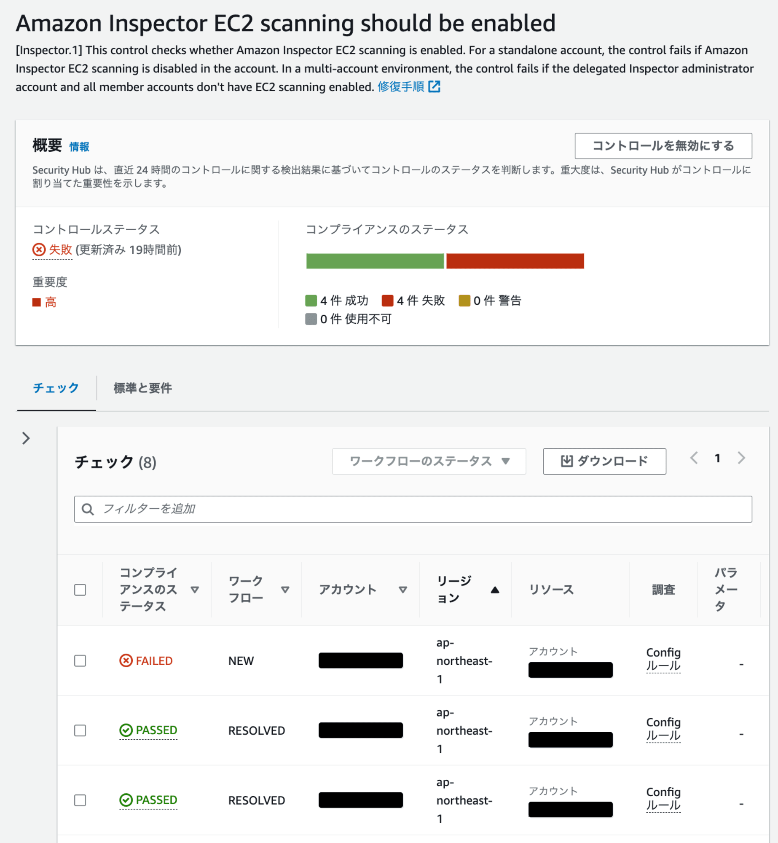Click the last PASSED status text
Image resolution: width=778 pixels, height=843 pixels.
coord(156,800)
